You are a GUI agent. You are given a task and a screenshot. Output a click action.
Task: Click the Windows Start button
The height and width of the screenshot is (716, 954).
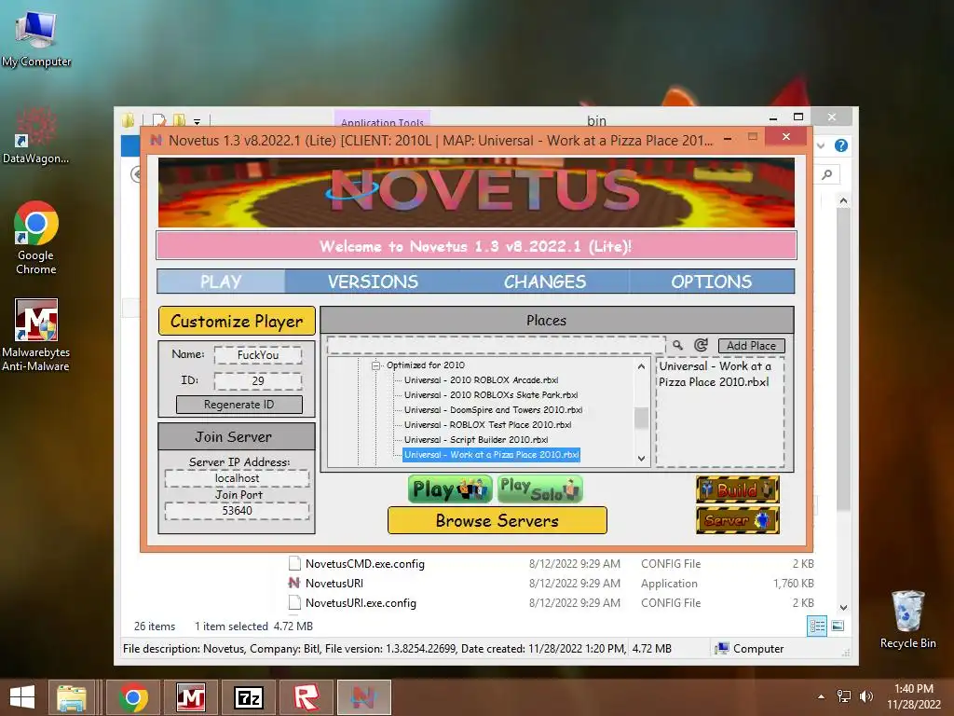click(22, 697)
